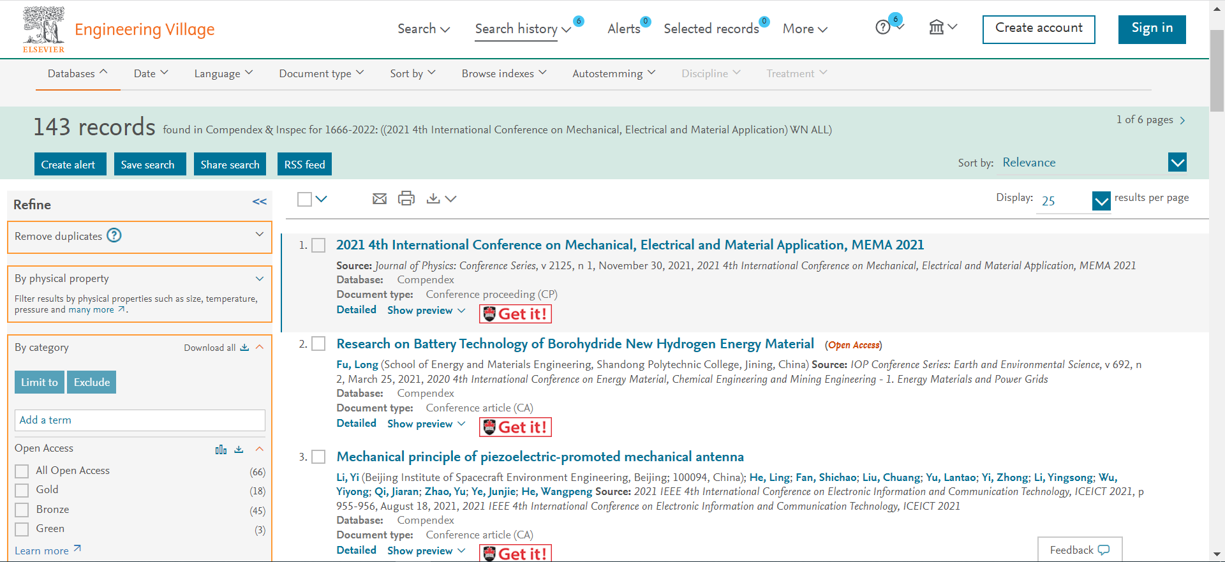
Task: Open Search history menu
Action: (523, 29)
